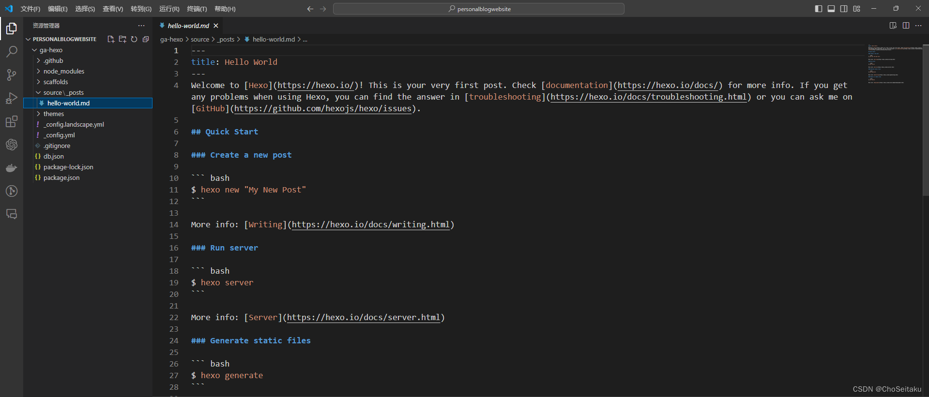Click the New File icon in explorer header
This screenshot has width=929, height=397.
click(x=111, y=39)
